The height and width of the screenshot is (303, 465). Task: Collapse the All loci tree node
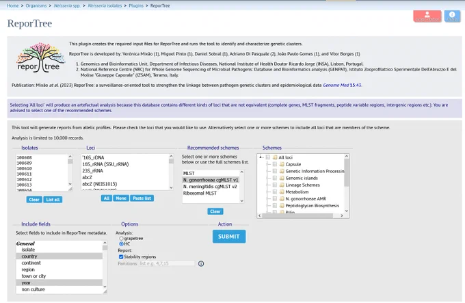coord(261,157)
